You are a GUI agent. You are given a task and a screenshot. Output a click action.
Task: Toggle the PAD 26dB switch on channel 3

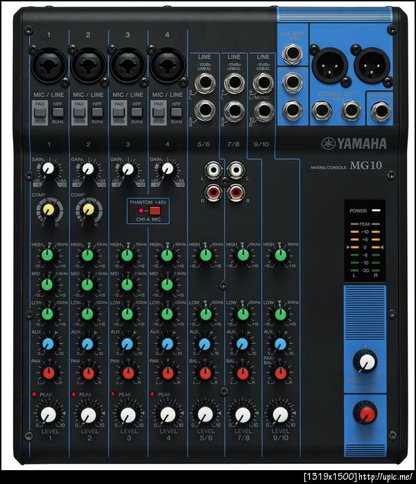[x=119, y=113]
